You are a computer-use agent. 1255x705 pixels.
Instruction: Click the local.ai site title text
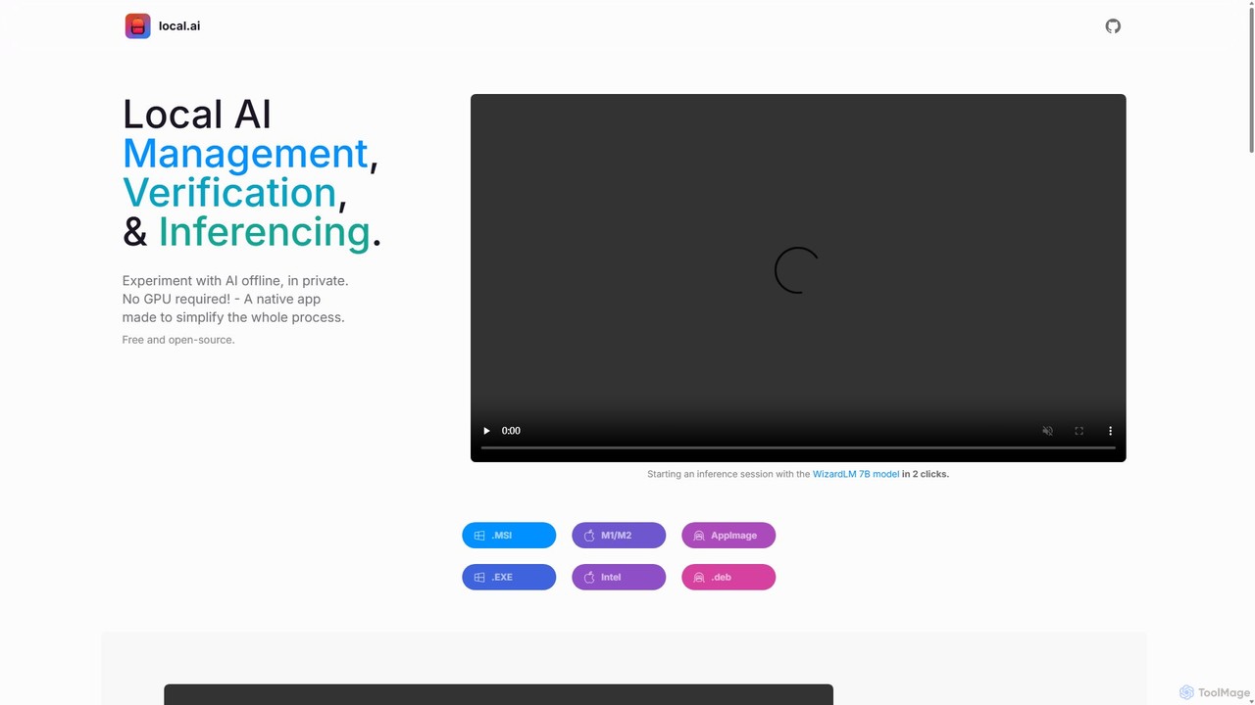(x=179, y=26)
